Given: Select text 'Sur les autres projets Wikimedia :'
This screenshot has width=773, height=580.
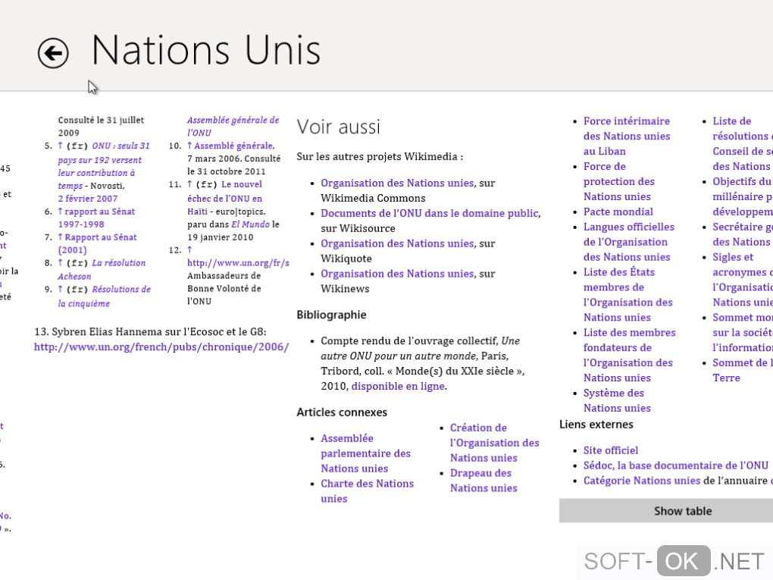Looking at the screenshot, I should pos(380,157).
